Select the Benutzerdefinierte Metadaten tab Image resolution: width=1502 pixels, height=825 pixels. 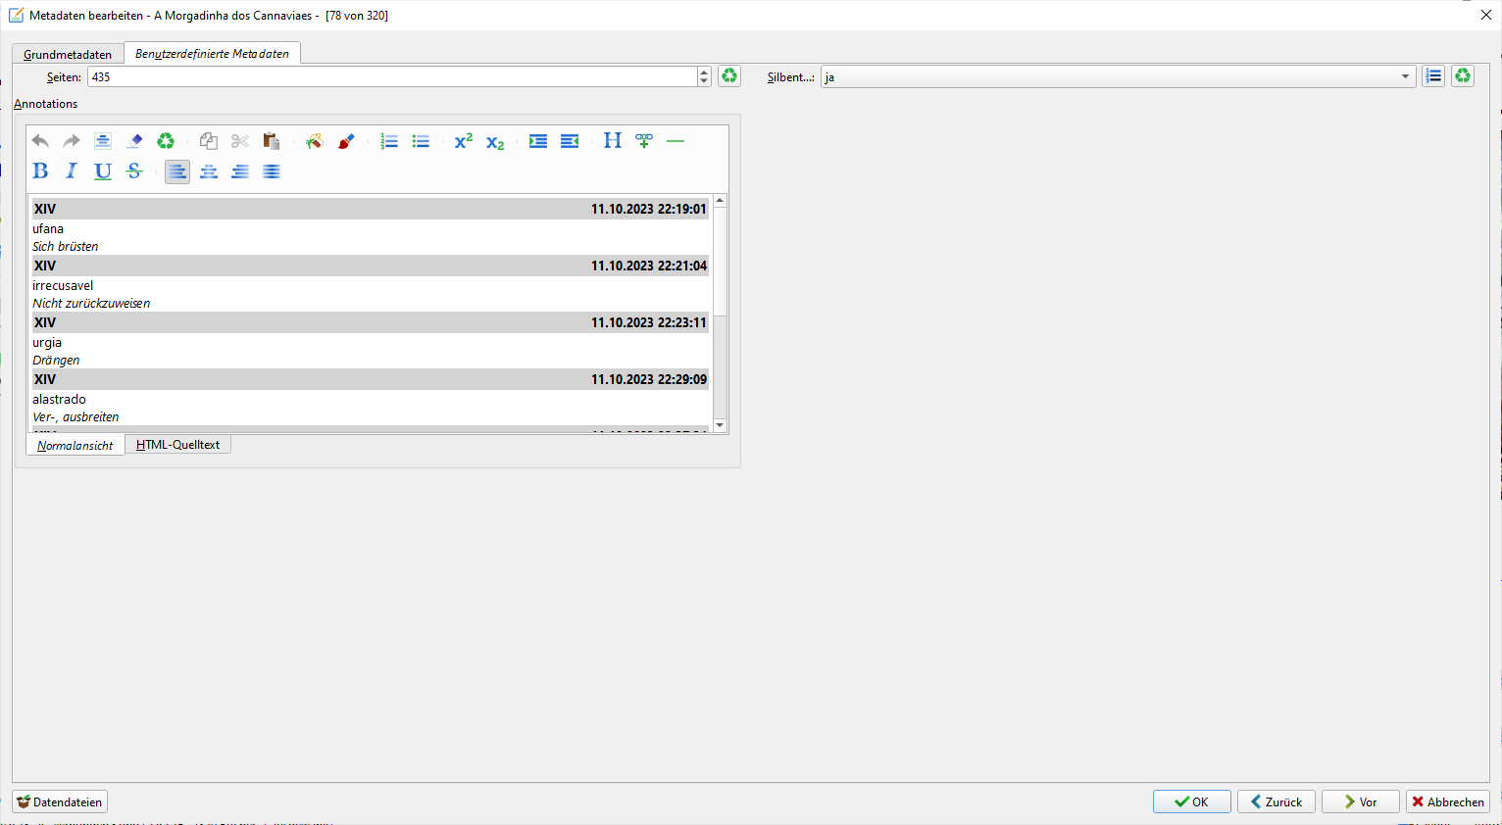[x=212, y=53]
